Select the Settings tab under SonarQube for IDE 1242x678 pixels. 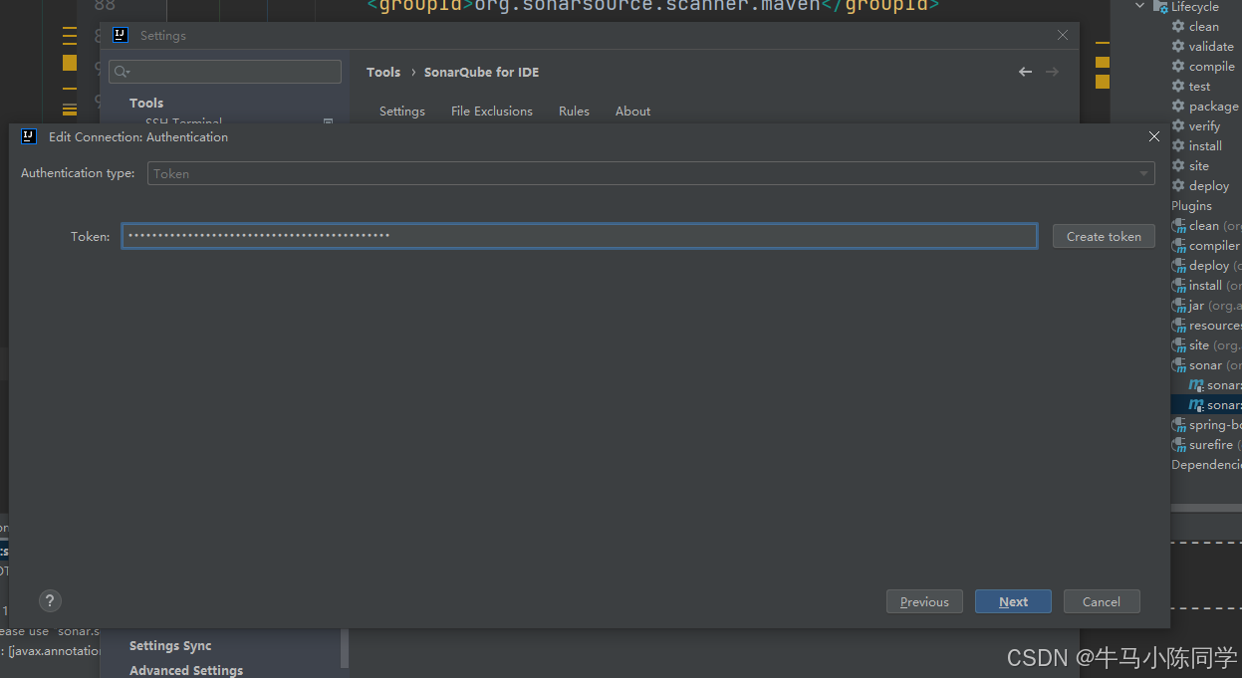pos(402,112)
